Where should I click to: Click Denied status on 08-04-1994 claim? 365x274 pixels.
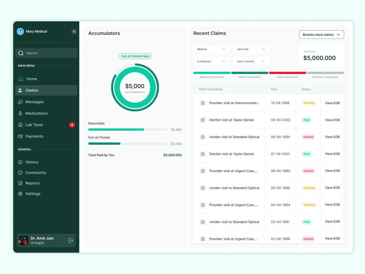(x=308, y=137)
